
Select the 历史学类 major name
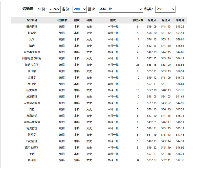(x=32, y=90)
